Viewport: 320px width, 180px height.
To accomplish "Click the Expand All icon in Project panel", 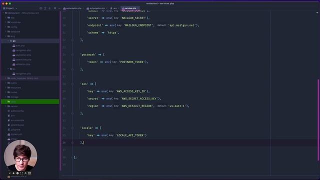I will tap(45, 8).
